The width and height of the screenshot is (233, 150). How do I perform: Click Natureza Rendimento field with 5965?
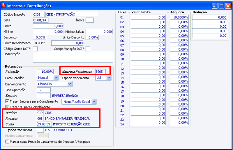pos(100,72)
